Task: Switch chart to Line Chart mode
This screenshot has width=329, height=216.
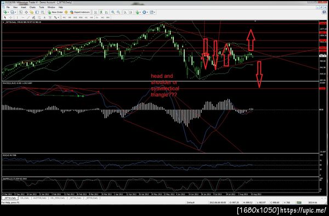Action: coord(106,12)
